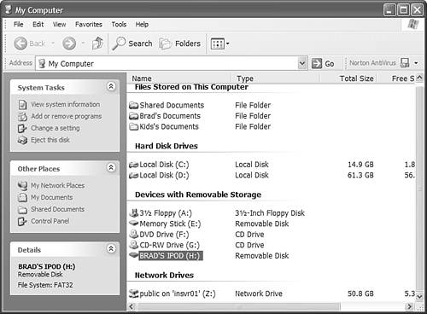Open the Tools menu
The image size is (427, 314).
(119, 25)
